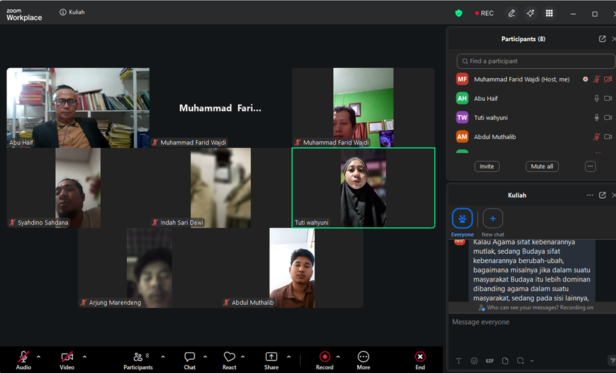This screenshot has width=616, height=373.
Task: Click the Mute all button
Action: [x=542, y=166]
